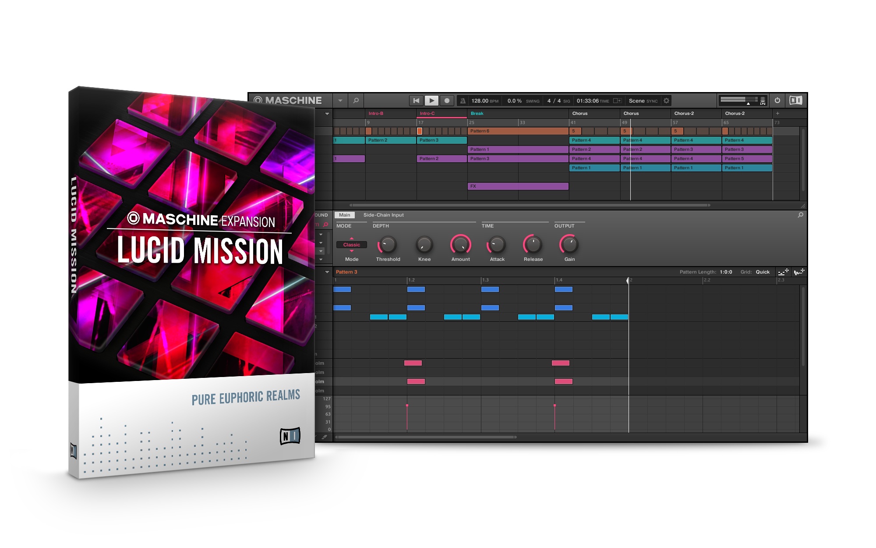
Task: Select the Chorus-2 scene at bar 57
Action: coord(696,114)
